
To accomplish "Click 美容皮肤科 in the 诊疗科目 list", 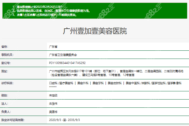I will [x=115, y=83].
